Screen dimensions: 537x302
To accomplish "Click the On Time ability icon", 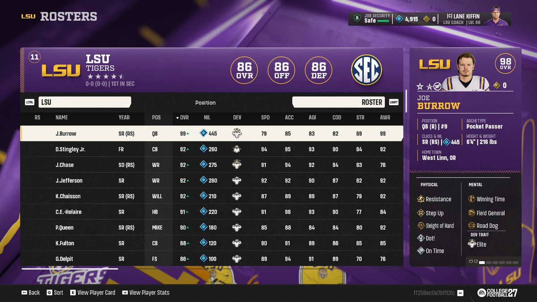I will pos(421,251).
